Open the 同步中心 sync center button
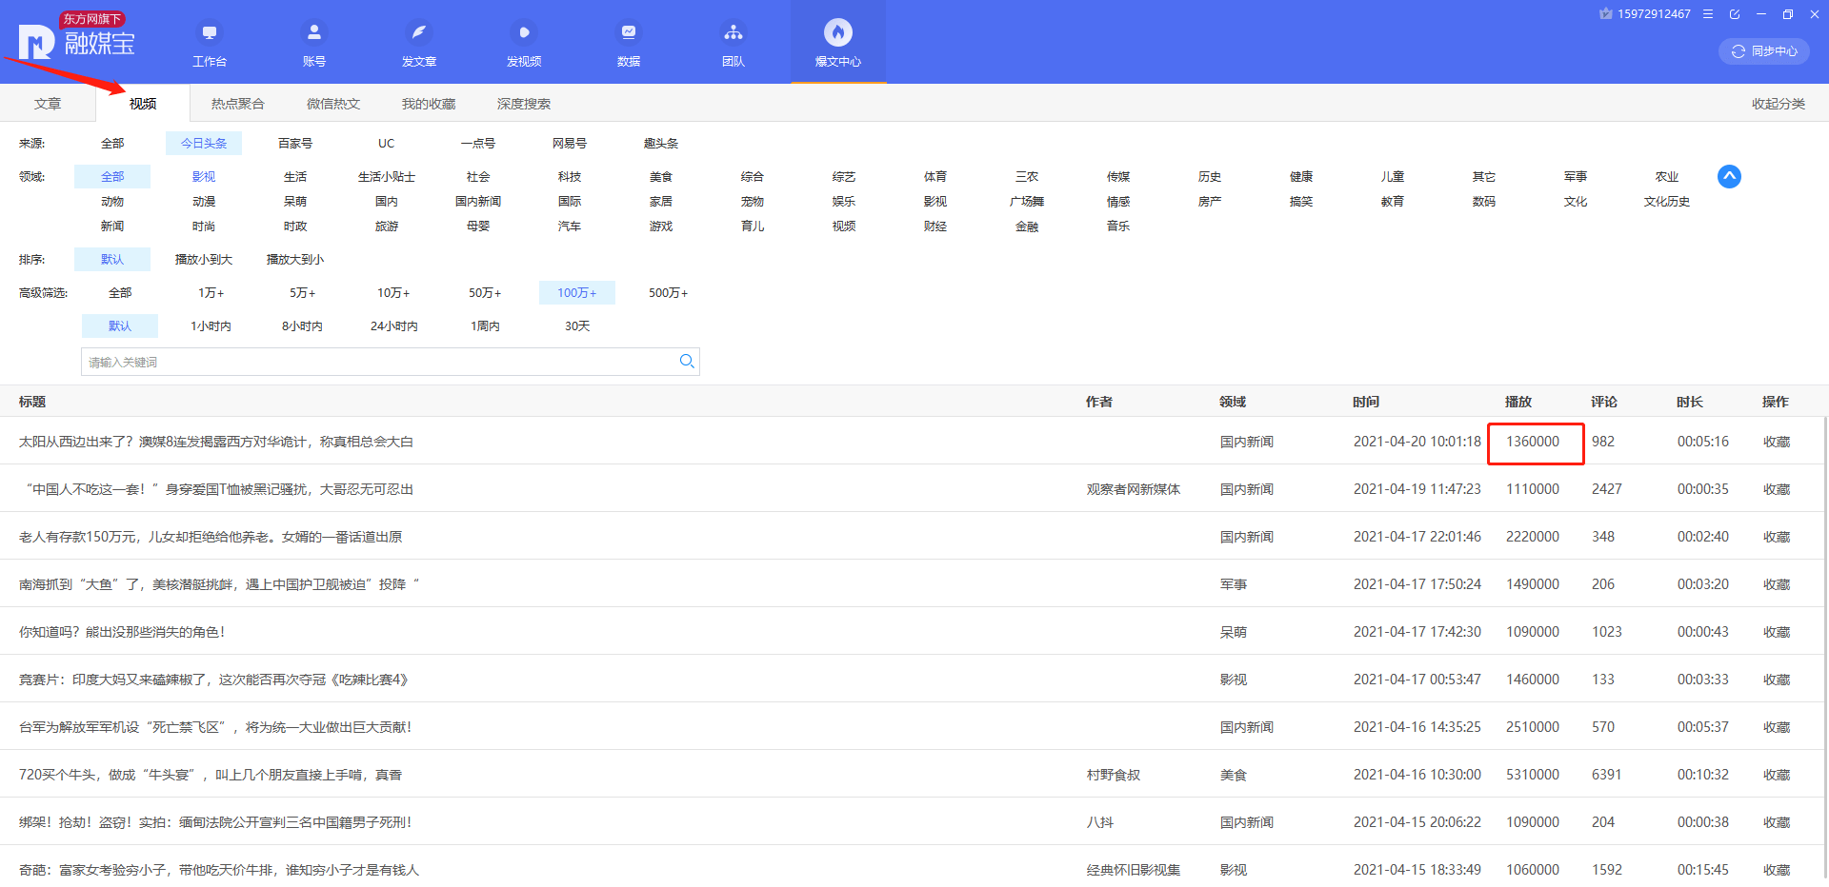The image size is (1829, 887). (1764, 51)
